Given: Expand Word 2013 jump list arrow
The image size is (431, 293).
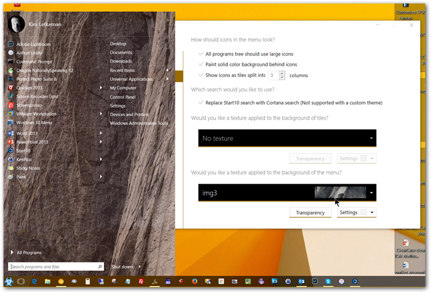Looking at the screenshot, I should click(x=101, y=133).
